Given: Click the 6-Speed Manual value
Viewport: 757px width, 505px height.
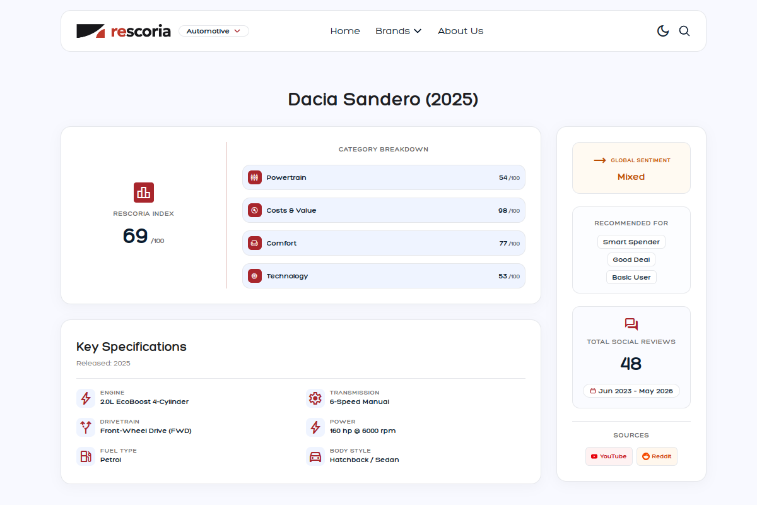Looking at the screenshot, I should (x=360, y=401).
